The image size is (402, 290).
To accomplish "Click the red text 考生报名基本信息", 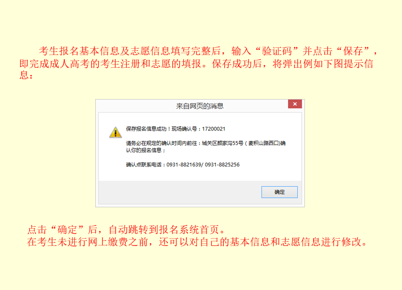I will [79, 51].
